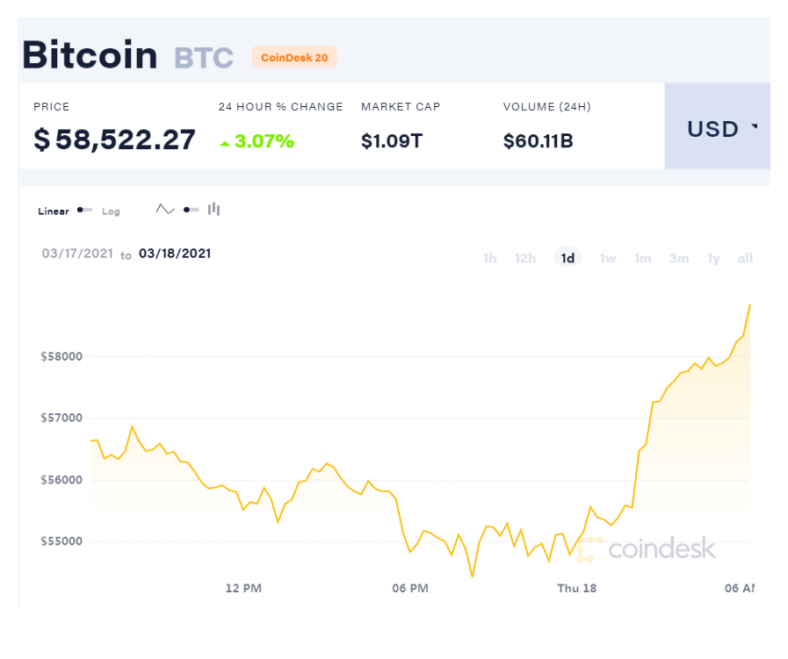Show the 1y time range
Screen dimensions: 788x659
(713, 258)
